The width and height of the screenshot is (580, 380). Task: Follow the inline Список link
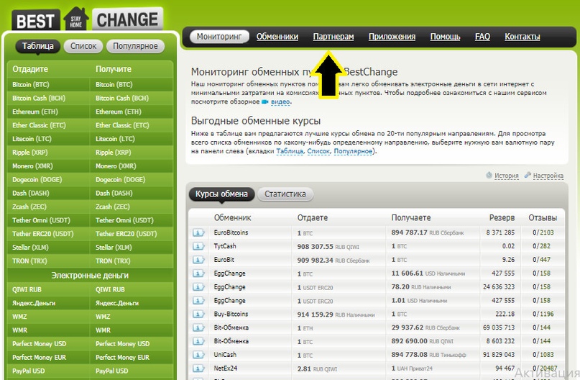pos(318,151)
